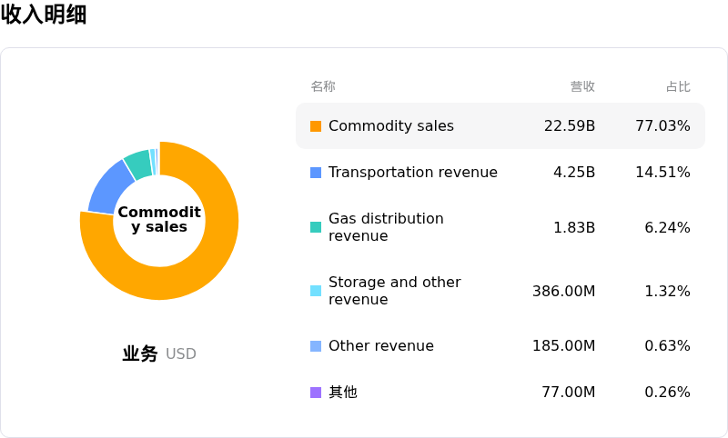Click the cyan Storage and other revenue swatch
This screenshot has height=438, width=728.
click(x=316, y=291)
